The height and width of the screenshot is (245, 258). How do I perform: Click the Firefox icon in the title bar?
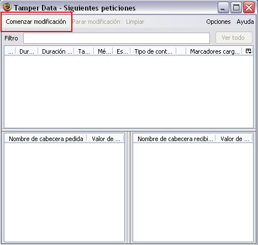tap(7, 7)
